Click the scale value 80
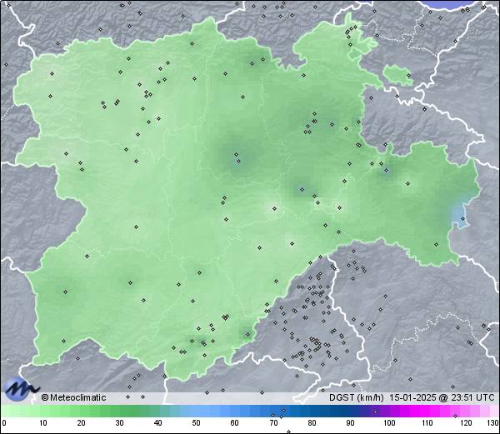 [x=312, y=423]
